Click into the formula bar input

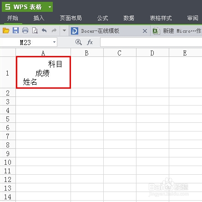tap(151, 42)
